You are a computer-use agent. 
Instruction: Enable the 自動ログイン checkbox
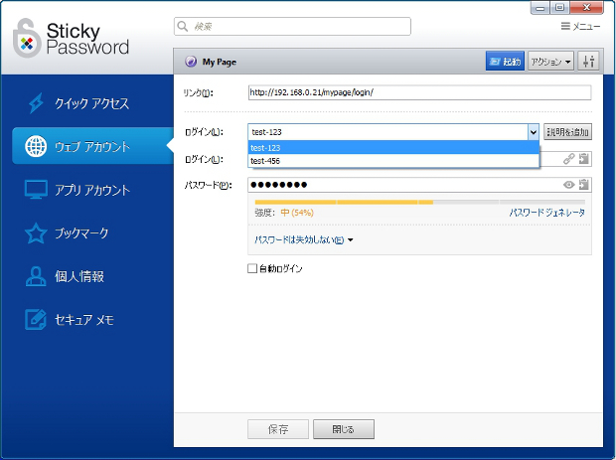pyautogui.click(x=252, y=268)
